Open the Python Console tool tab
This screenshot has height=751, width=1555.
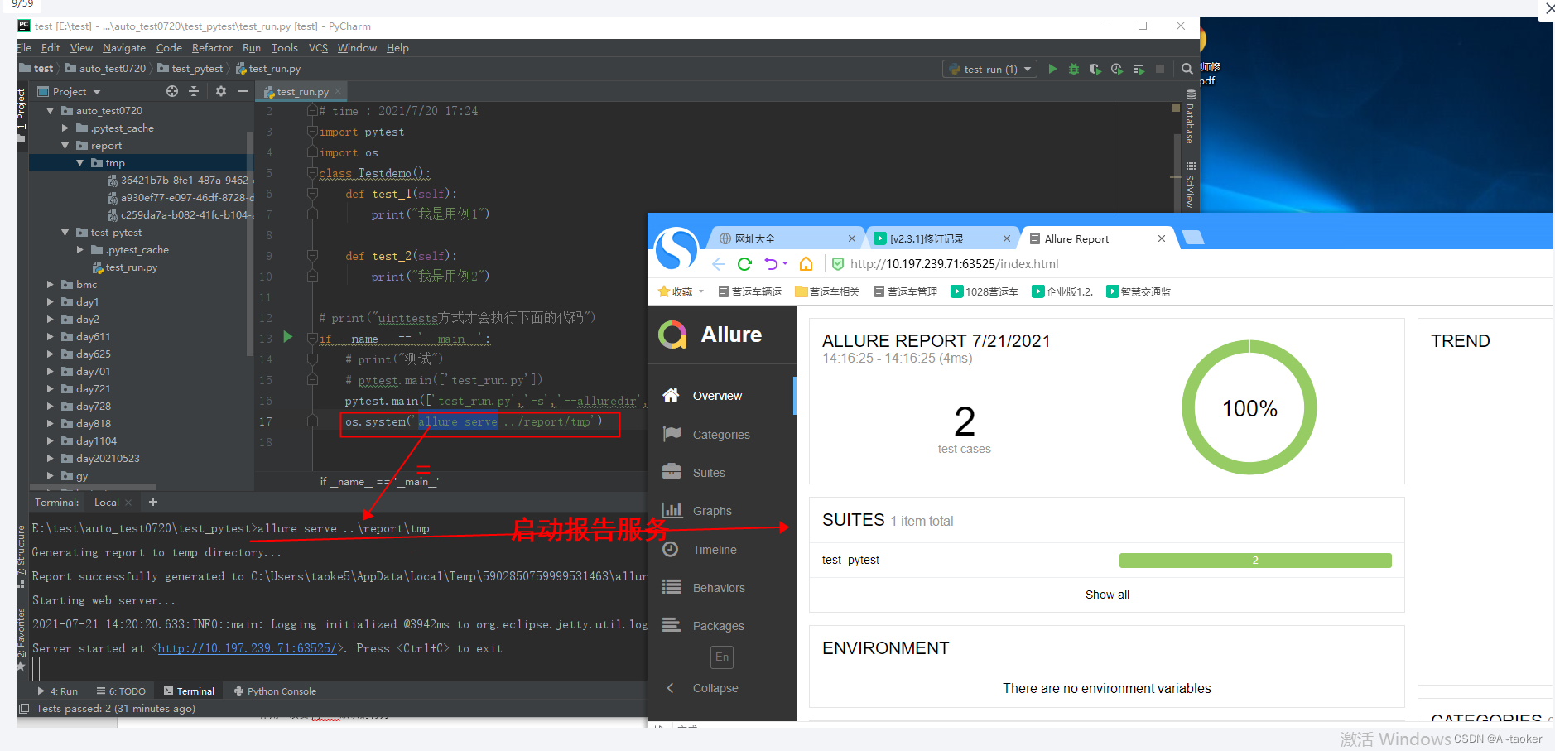click(x=276, y=691)
